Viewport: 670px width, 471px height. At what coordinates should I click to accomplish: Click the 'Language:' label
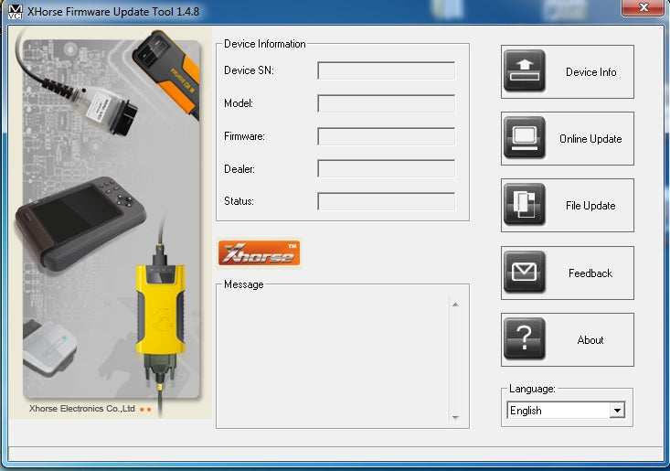pyautogui.click(x=532, y=389)
